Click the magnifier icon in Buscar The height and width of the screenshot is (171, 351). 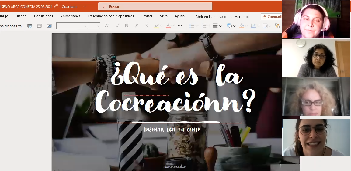pos(104,6)
